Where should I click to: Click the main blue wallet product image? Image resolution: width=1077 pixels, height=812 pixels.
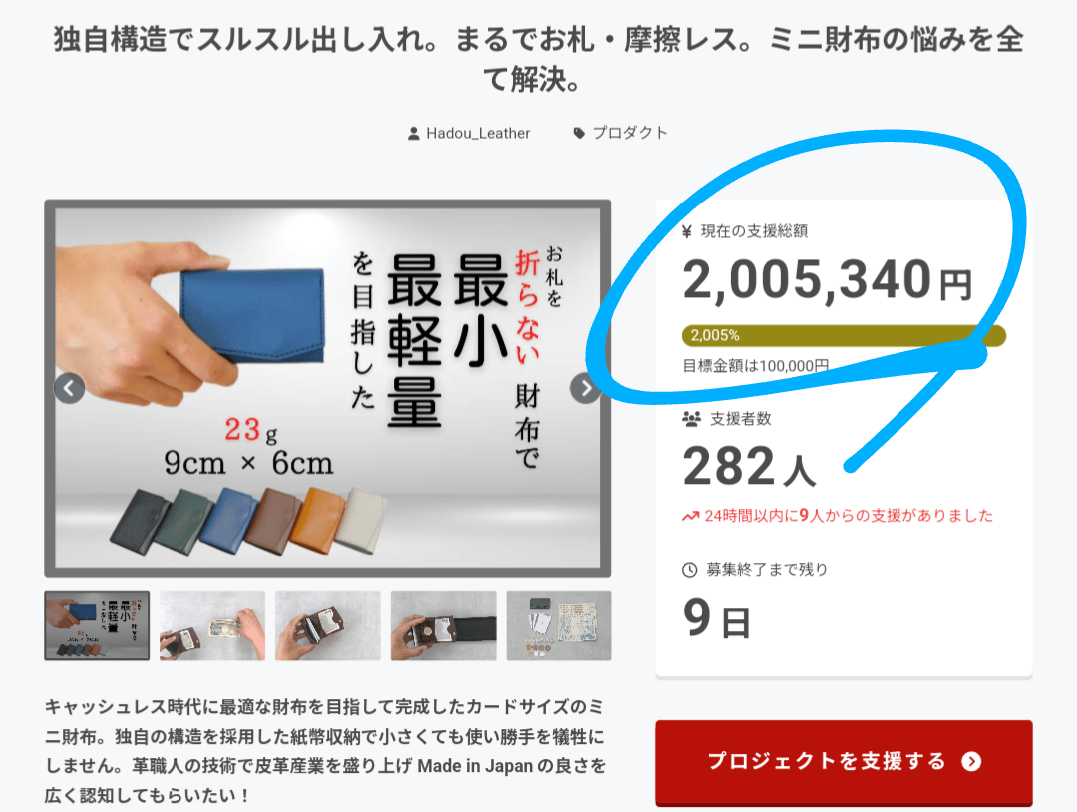click(x=328, y=388)
